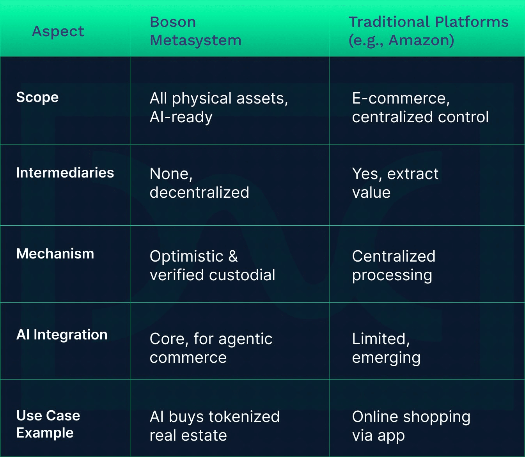Click the (e.g., Amazon) header subtext
Image resolution: width=525 pixels, height=457 pixels.
pyautogui.click(x=401, y=40)
